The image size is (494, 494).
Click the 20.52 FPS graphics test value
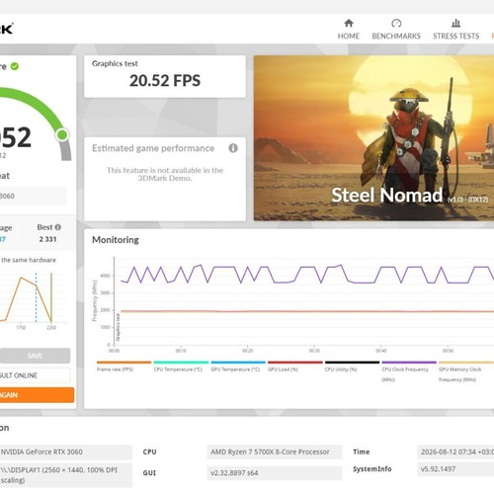point(165,81)
